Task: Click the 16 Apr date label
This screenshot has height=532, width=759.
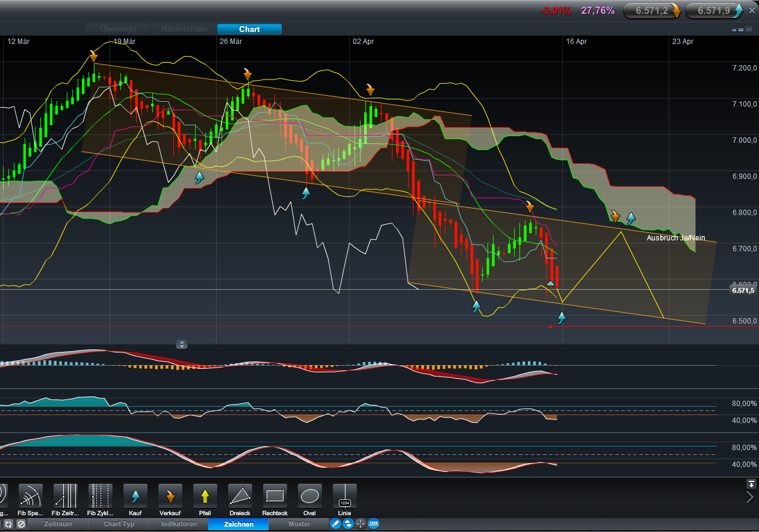Action: (x=577, y=42)
